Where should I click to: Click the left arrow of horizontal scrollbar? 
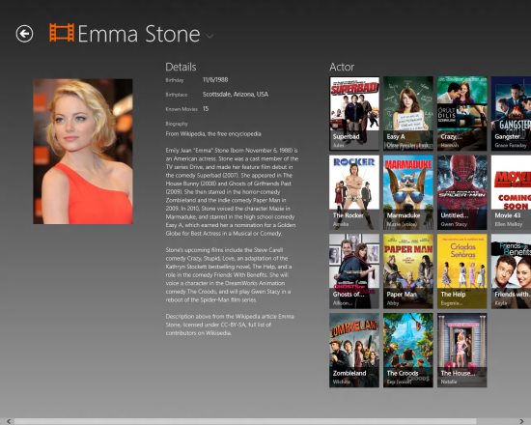(9, 421)
